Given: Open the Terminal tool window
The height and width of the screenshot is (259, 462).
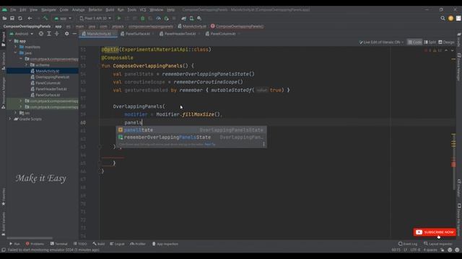Looking at the screenshot, I should tap(58, 244).
